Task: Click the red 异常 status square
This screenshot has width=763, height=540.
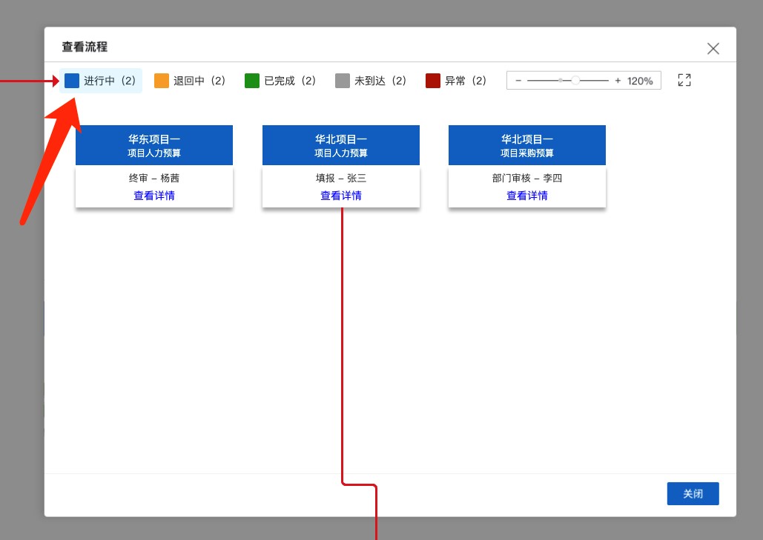Action: point(433,81)
